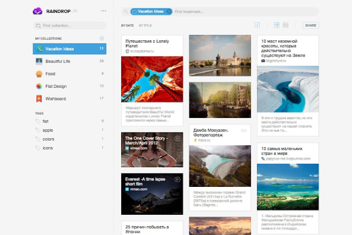Open the tropical islands thumbnail
The image size is (352, 235).
tap(288, 187)
